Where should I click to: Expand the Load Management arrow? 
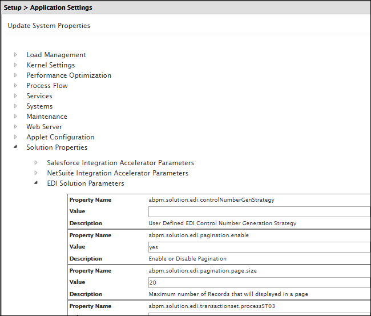16,55
